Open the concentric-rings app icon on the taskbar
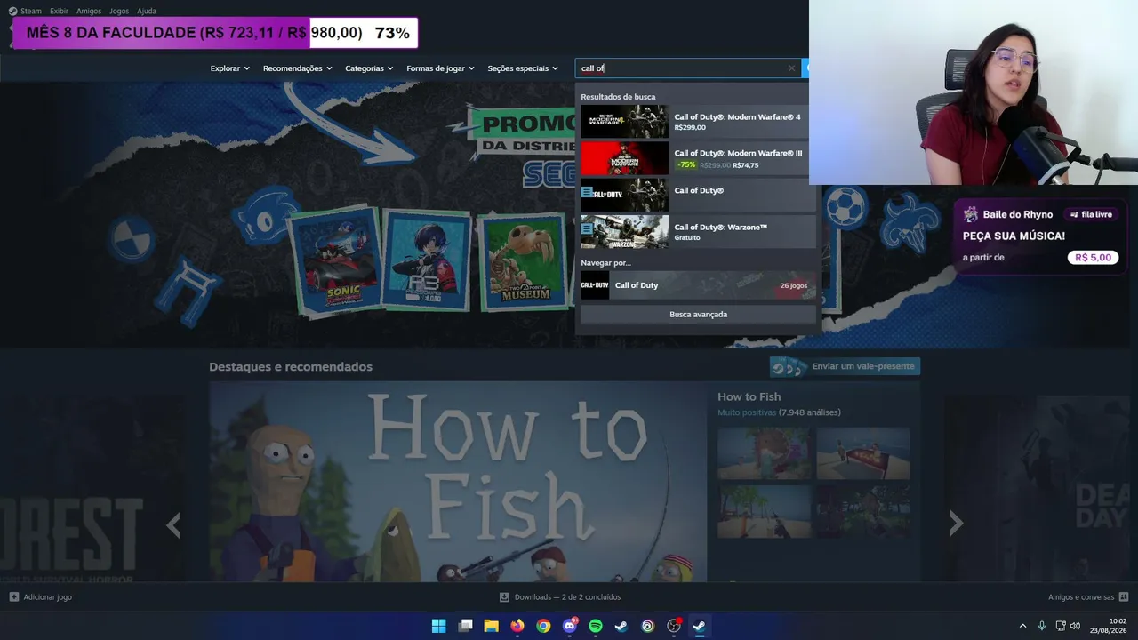Image resolution: width=1138 pixels, height=640 pixels. [647, 626]
